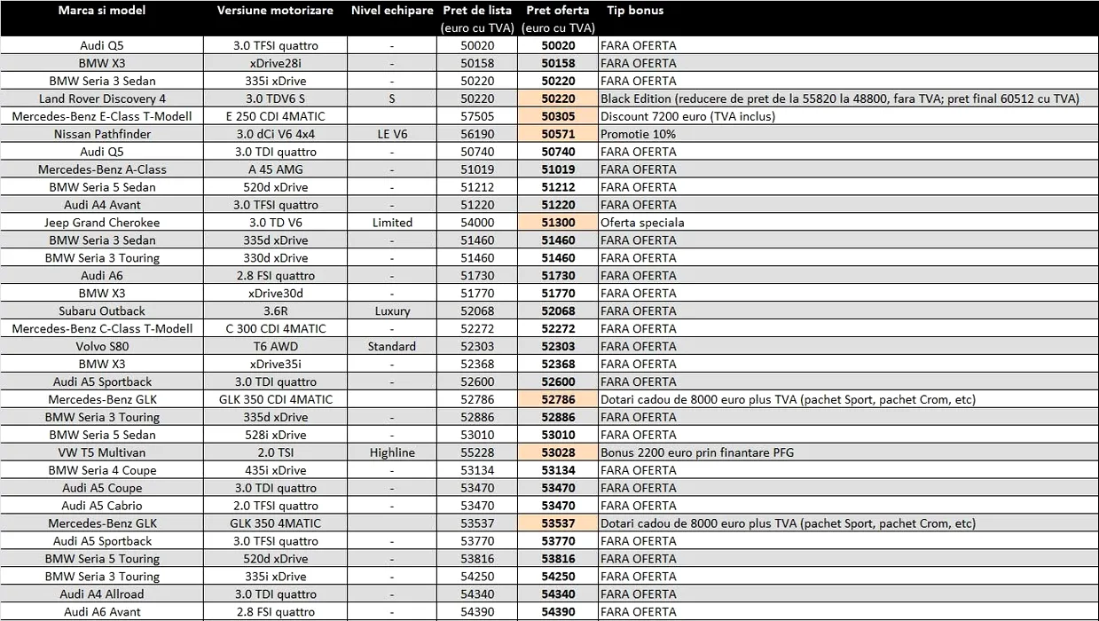The height and width of the screenshot is (621, 1099).
Task: Click the 'VW T5 Multivan' cell
Action: pos(102,452)
